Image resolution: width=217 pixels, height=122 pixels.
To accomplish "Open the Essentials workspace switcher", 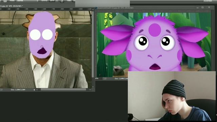I will [208, 1].
